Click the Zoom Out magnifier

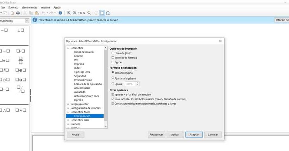pos(74,13)
